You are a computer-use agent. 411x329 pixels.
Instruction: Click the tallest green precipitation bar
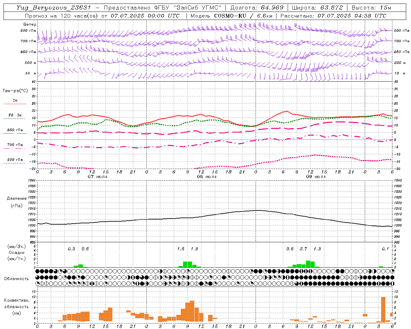308,264
